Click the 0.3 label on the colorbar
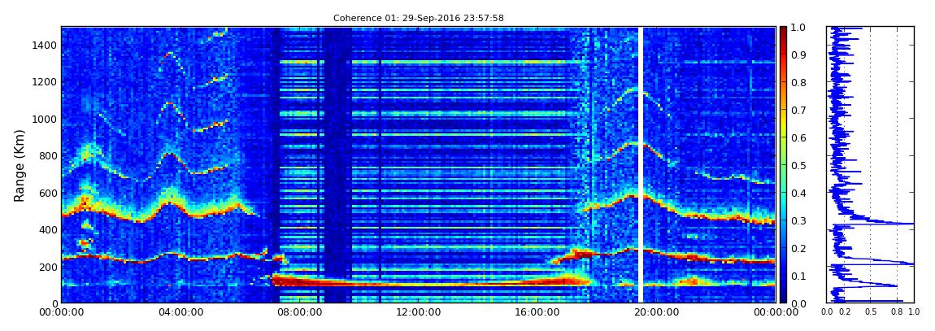The height and width of the screenshot is (331, 935). (x=800, y=220)
